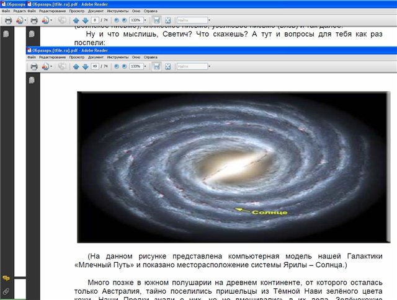The image size is (397, 300).
Task: Toggle scrolling page mode in page 49 window
Action: (x=157, y=66)
